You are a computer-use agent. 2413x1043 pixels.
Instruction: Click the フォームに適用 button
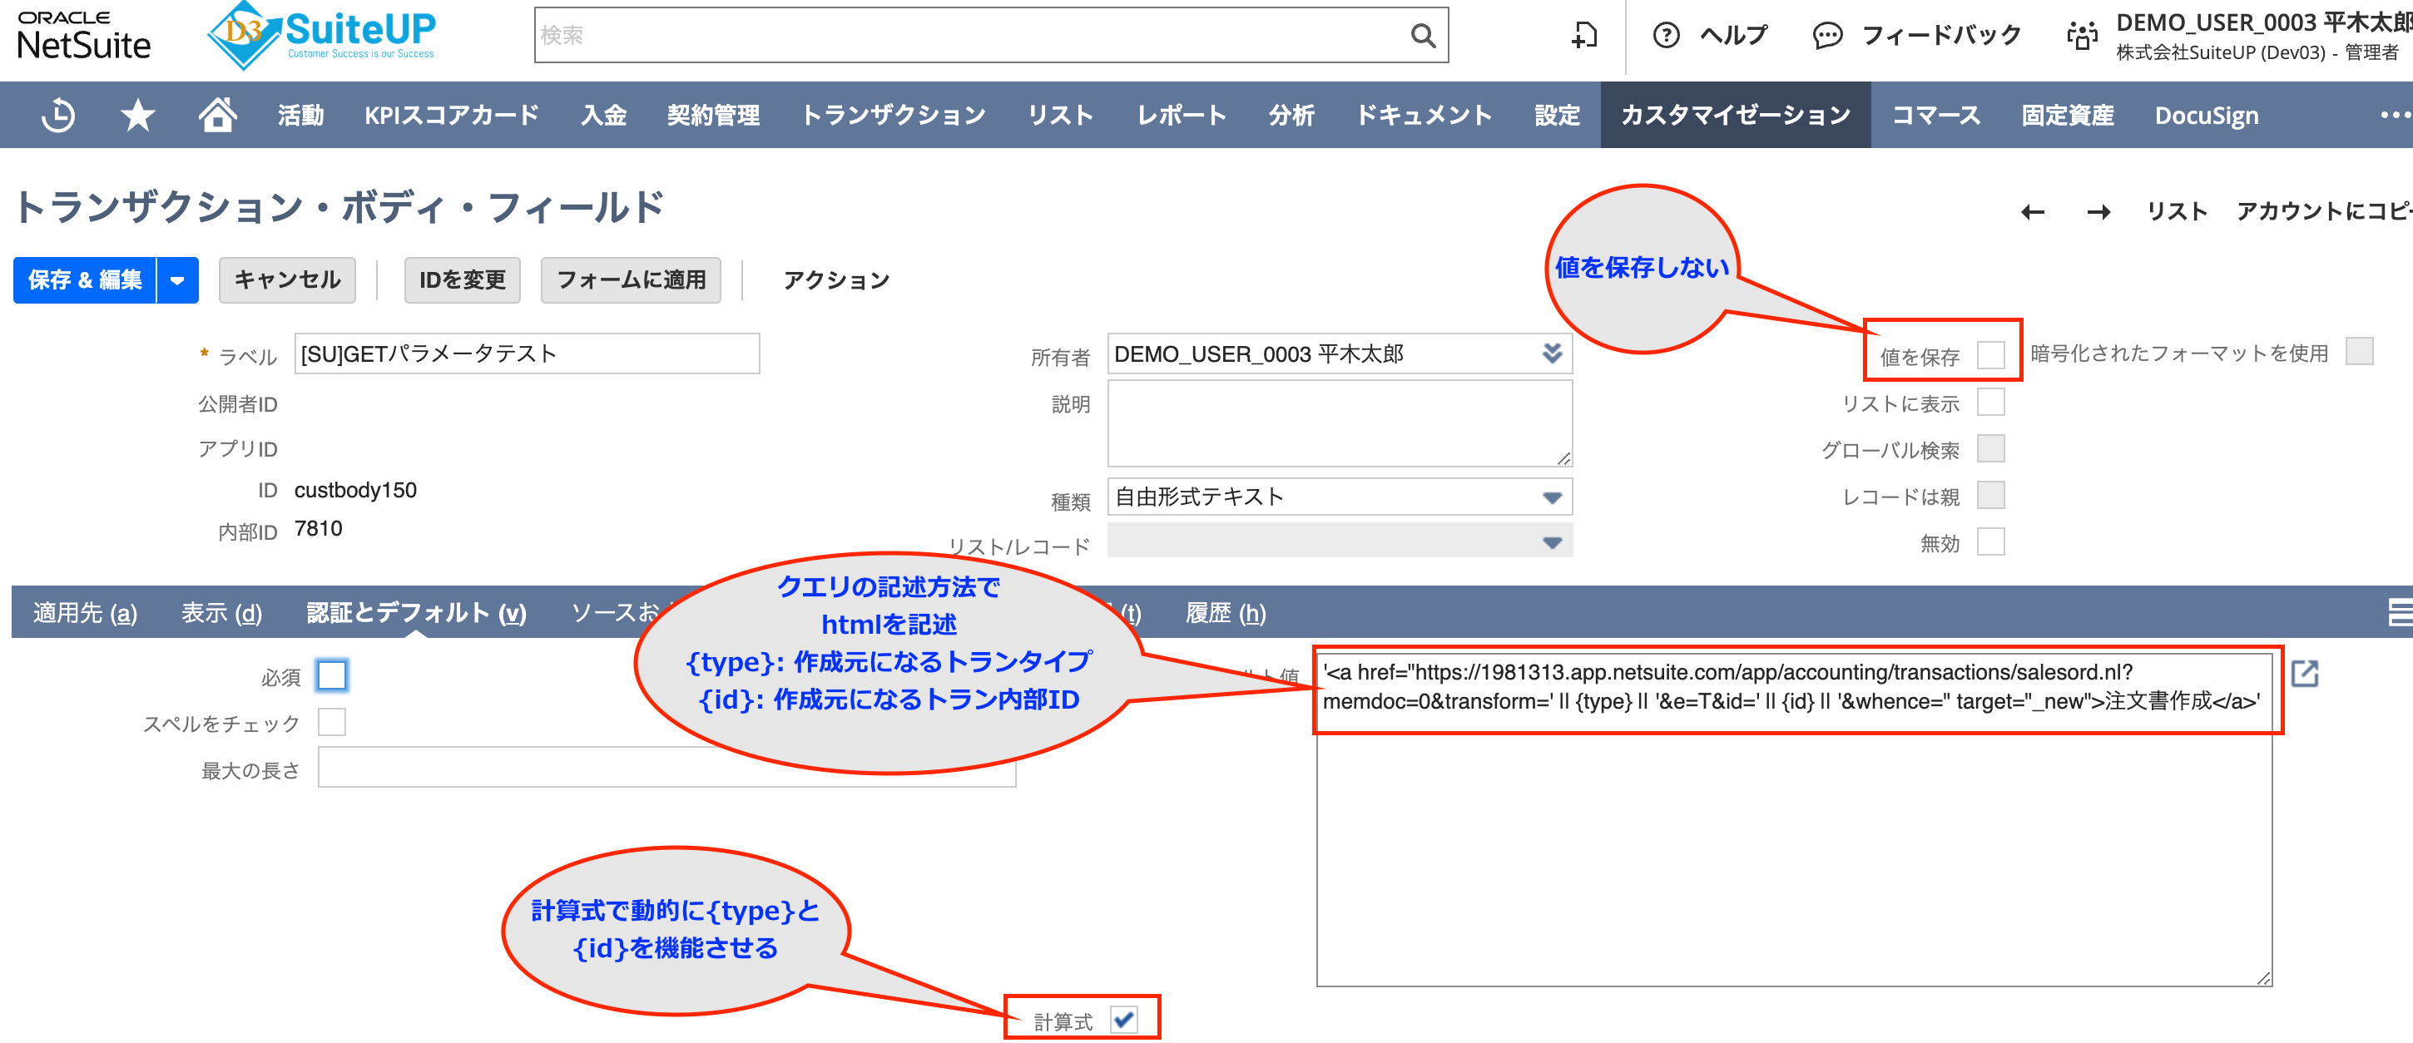tap(631, 280)
